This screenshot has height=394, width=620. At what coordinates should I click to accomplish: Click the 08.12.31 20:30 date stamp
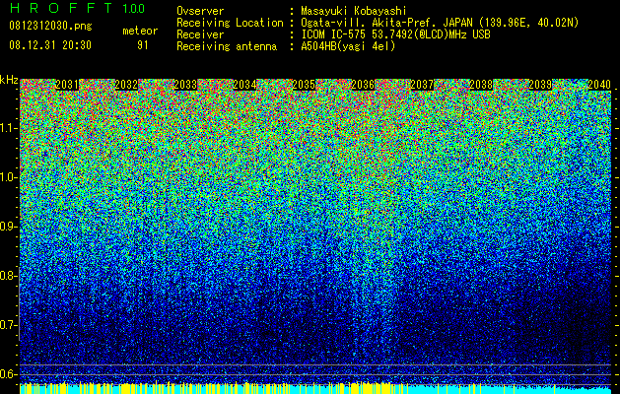click(50, 45)
